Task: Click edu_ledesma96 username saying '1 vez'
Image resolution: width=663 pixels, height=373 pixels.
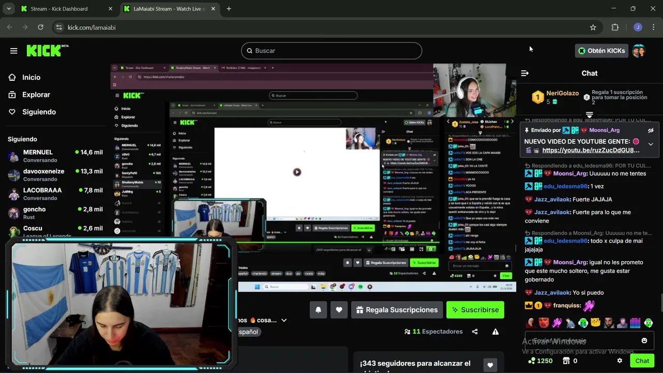Action: click(x=565, y=187)
